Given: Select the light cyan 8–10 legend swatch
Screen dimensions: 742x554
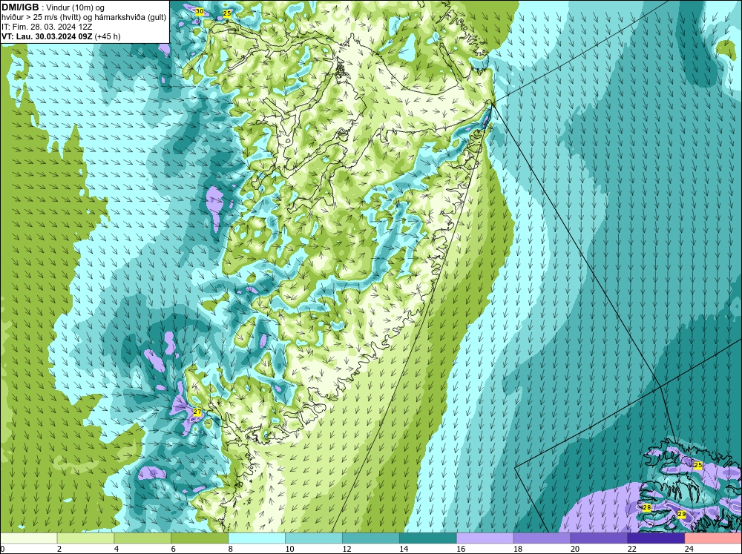Looking at the screenshot, I should pyautogui.click(x=257, y=538).
